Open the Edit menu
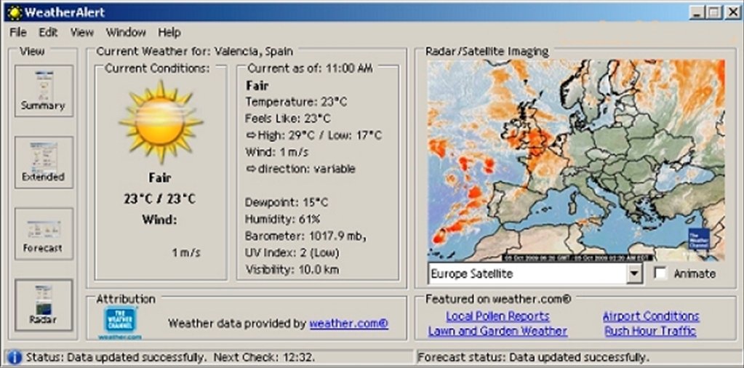744x368 pixels. tap(48, 32)
